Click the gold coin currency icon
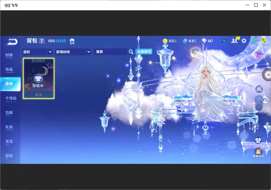Screen dimensions: 271x190 click(x=165, y=41)
